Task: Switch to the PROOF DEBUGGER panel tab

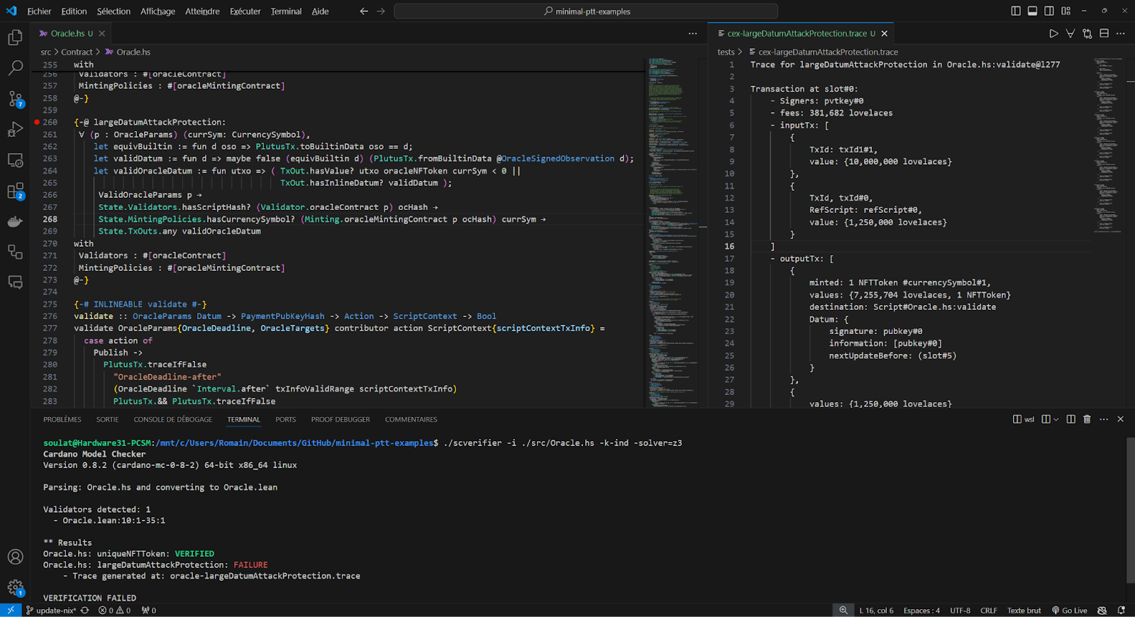Action: coord(340,419)
